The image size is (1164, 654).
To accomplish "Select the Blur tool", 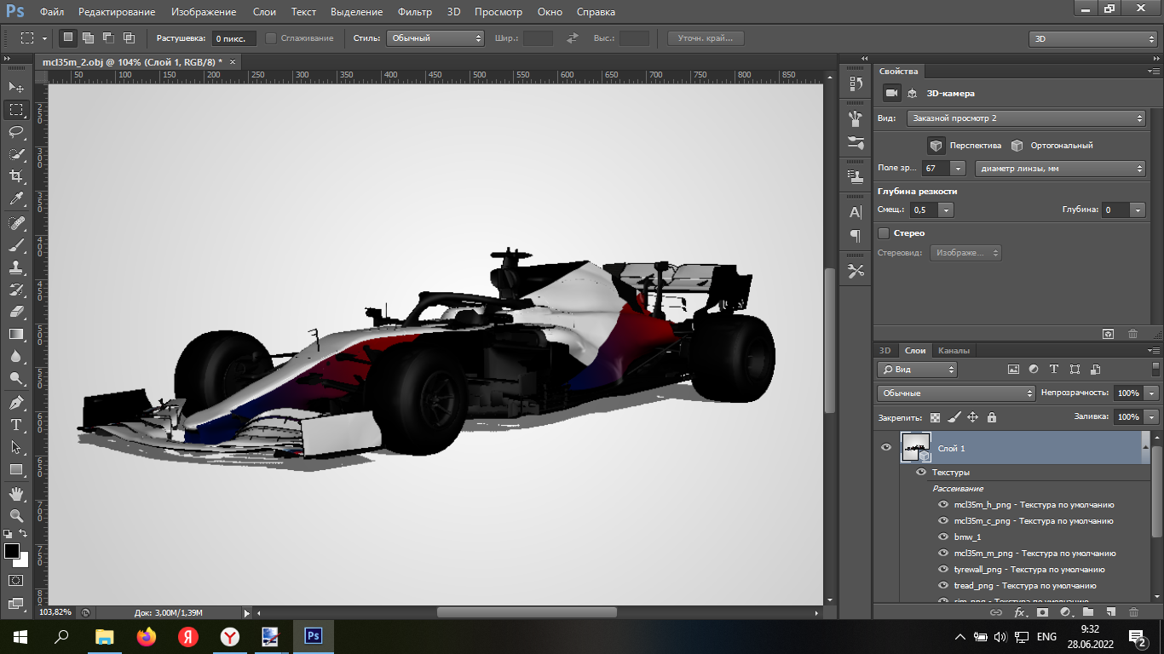I will point(16,356).
